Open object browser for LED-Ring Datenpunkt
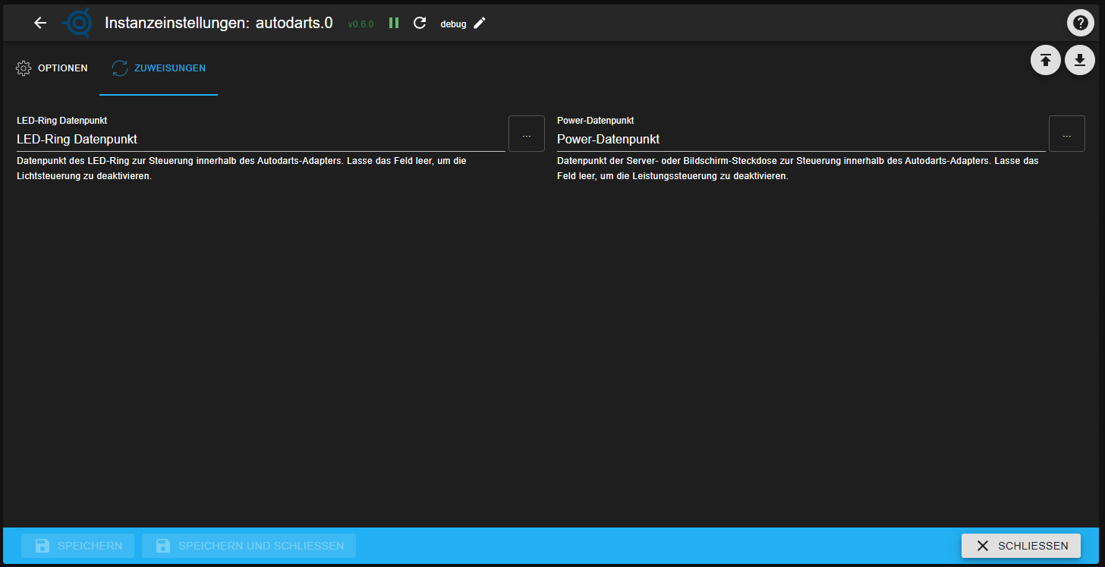Screen dimensions: 1105x567 [527, 134]
